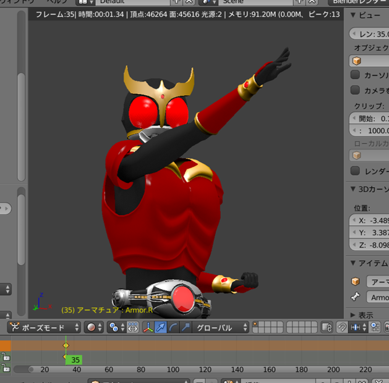The width and height of the screenshot is (389, 383).
Task: Click the second layer button group grid
Action: point(302,327)
